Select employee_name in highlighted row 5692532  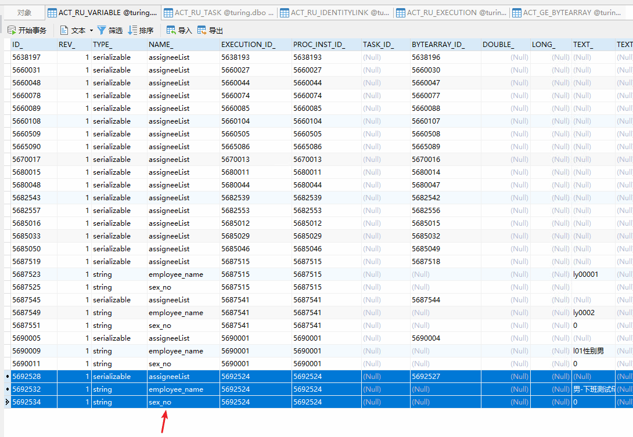click(x=184, y=389)
